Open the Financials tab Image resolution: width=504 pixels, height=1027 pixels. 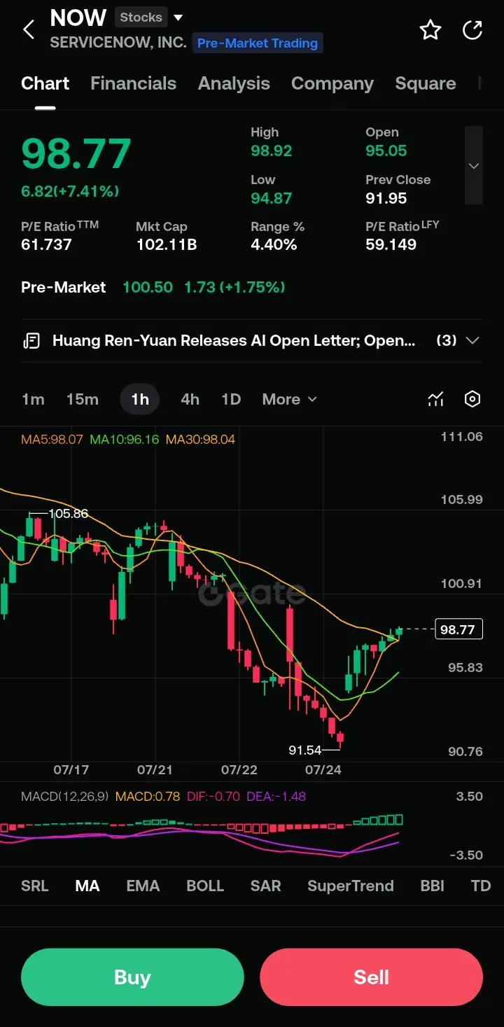(133, 83)
